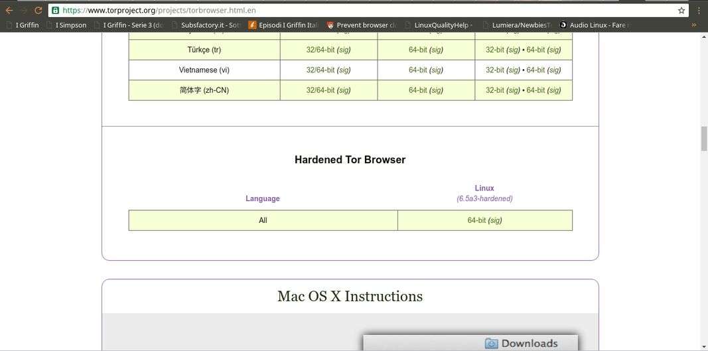Viewport: 708px width, 351px height.
Task: Click 64-bit link following 32-bit in zh-CN row
Action: pos(535,90)
